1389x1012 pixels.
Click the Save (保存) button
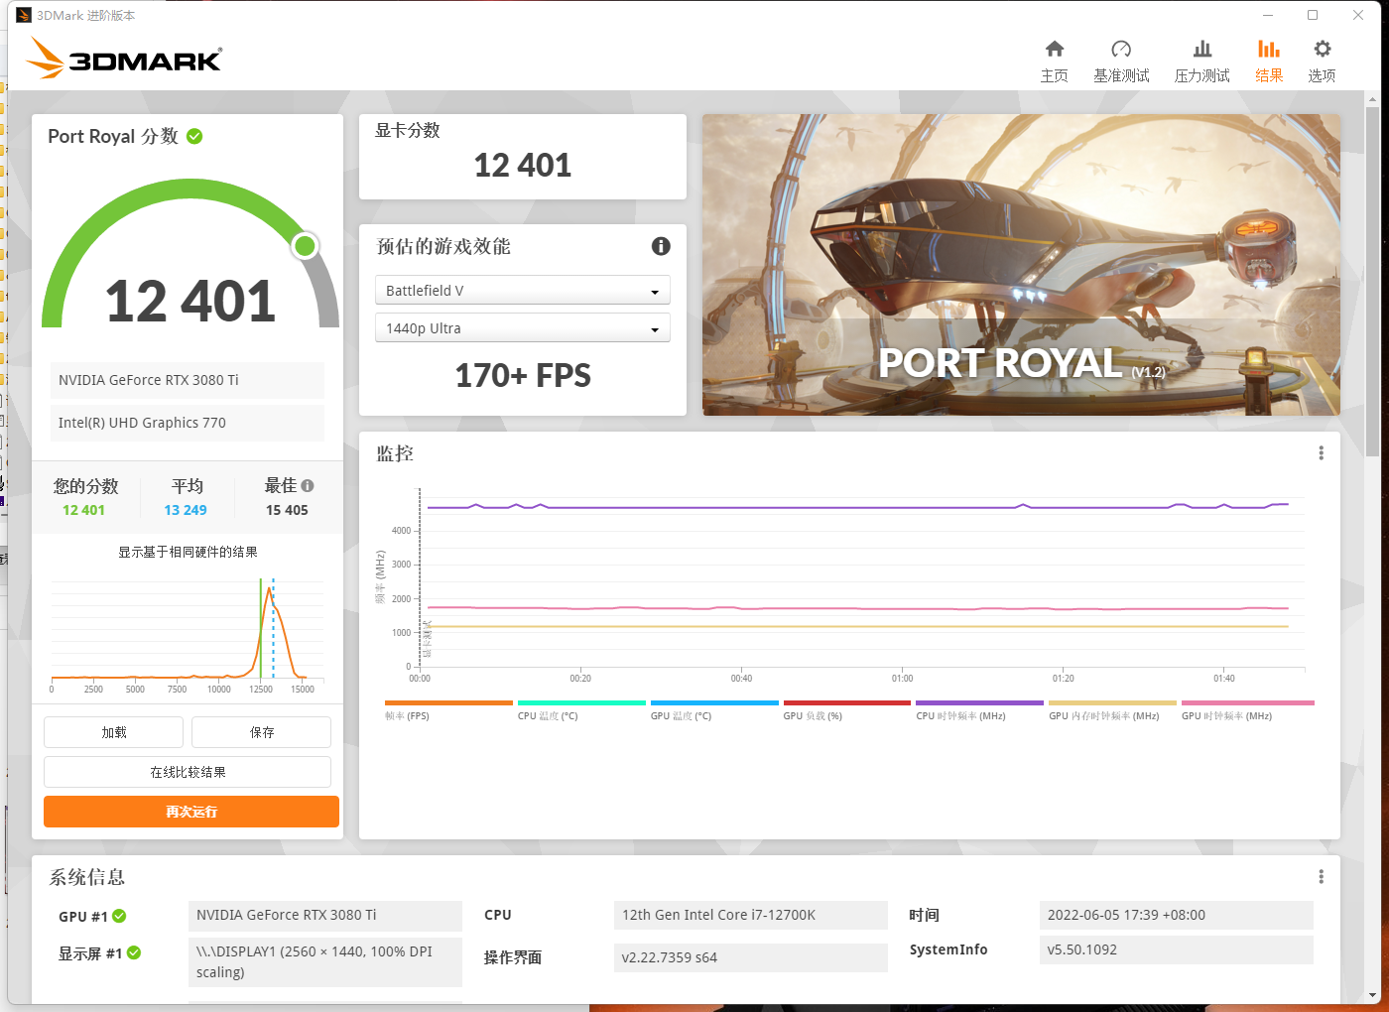tap(261, 732)
